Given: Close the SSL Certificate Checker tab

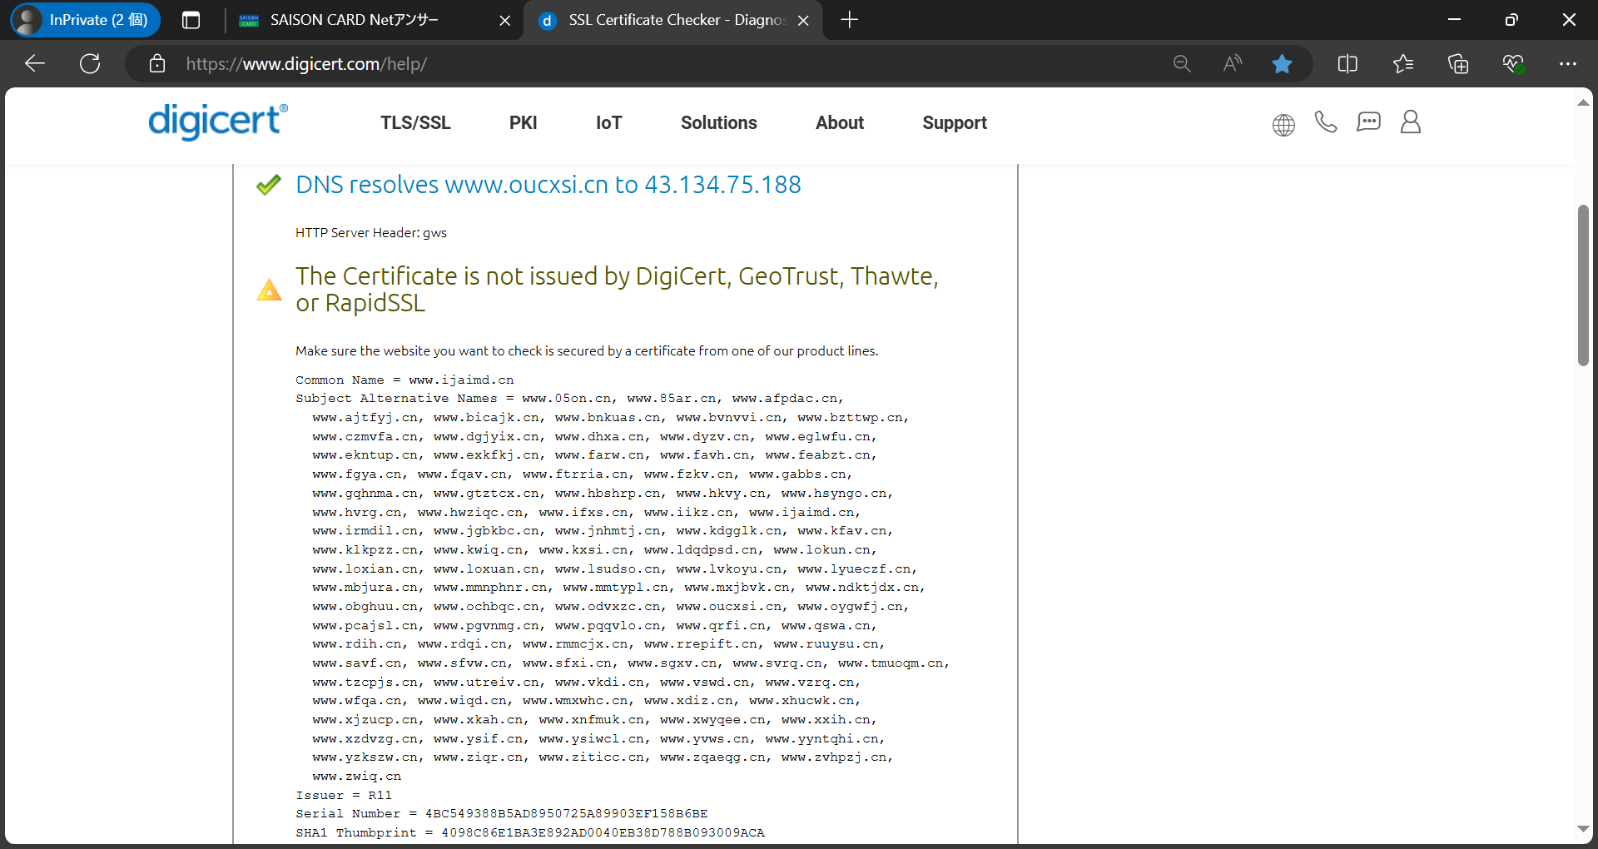Looking at the screenshot, I should pyautogui.click(x=803, y=21).
